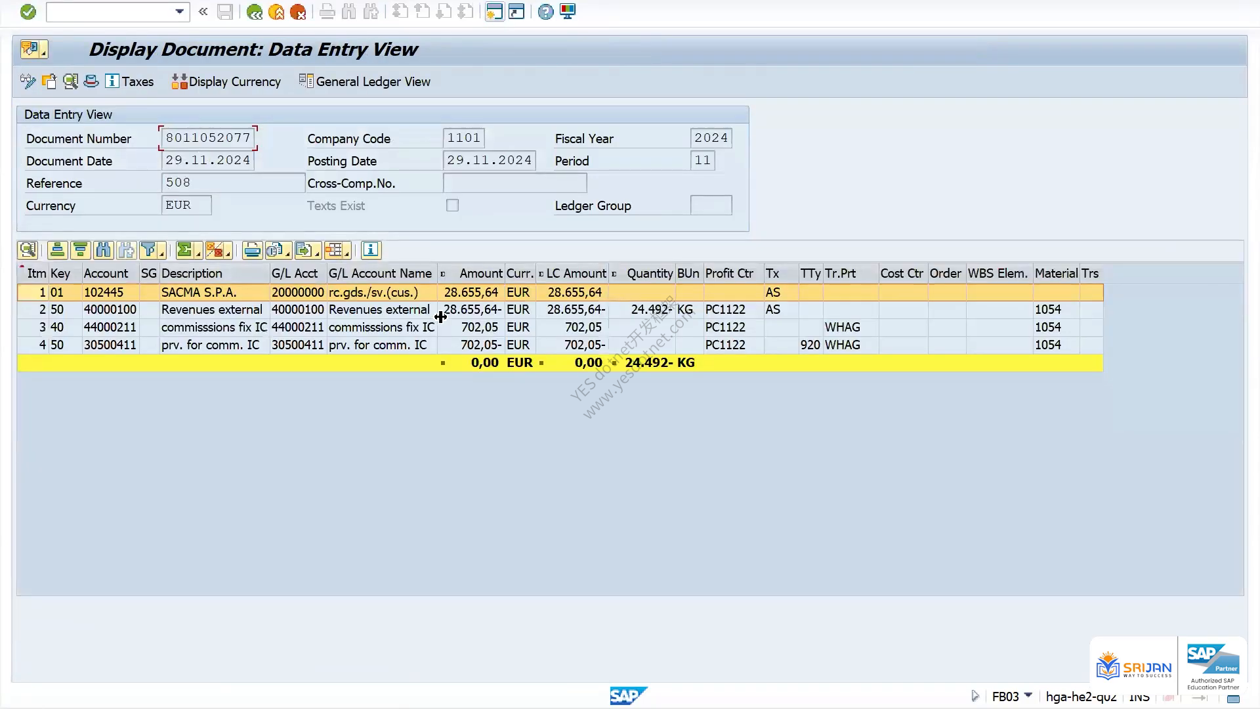Viewport: 1260px width, 709px height.
Task: Click account cell 40000100 in row 2
Action: pos(110,310)
